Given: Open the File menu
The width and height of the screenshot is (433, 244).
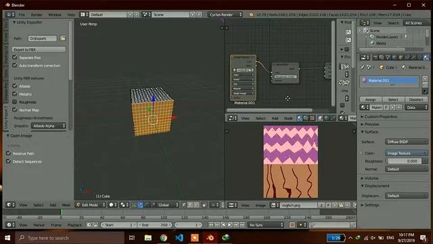Looking at the screenshot, I should click(22, 15).
